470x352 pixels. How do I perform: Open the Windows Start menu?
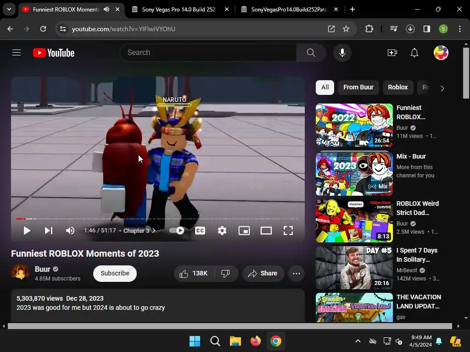(x=195, y=341)
